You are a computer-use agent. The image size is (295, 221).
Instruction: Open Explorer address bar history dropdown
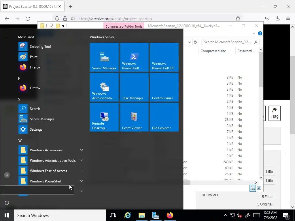tap(190, 42)
